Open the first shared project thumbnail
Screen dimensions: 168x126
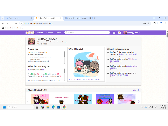pos(40,99)
